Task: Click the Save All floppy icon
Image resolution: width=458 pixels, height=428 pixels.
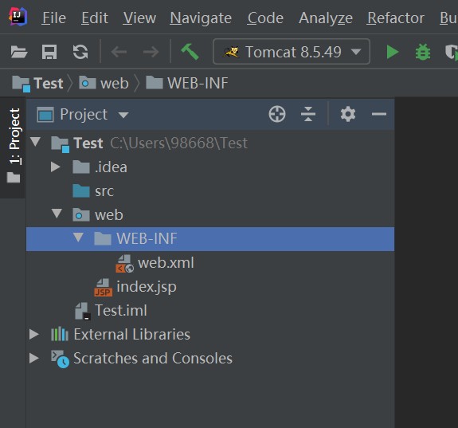Action: (49, 52)
